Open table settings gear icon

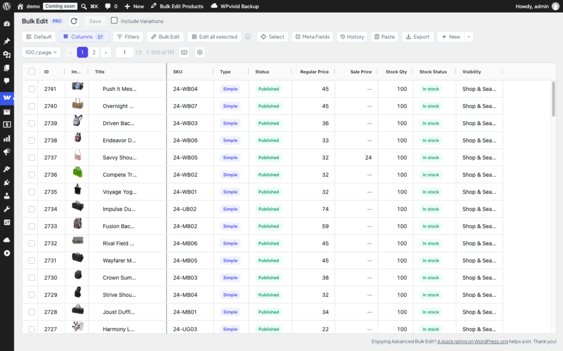200,52
